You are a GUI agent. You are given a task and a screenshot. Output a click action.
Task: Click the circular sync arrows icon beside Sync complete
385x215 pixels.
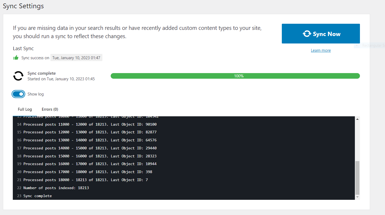tap(18, 76)
